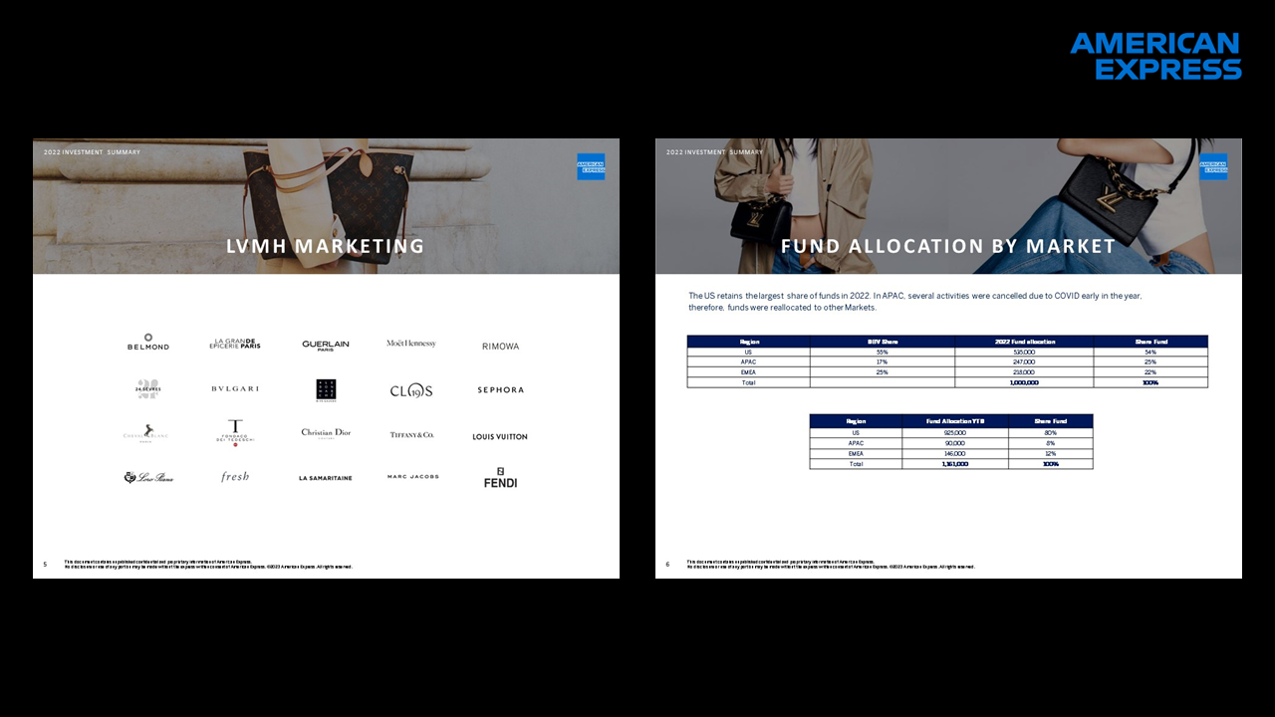Click the "FUND ALLOCATION BY MARKET" slide title
Viewport: 1275px width, 717px height.
(x=948, y=246)
